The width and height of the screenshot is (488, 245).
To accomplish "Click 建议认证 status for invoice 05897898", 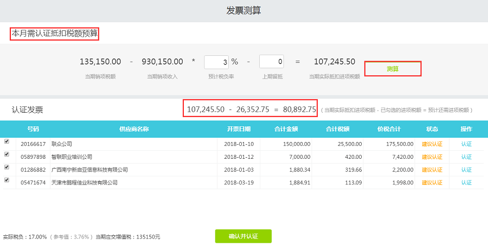I will click(432, 157).
